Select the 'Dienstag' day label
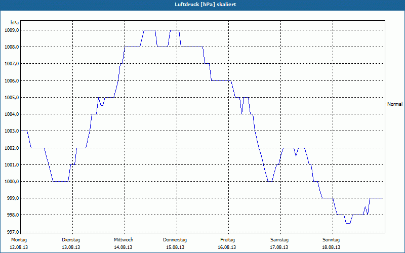This screenshot has height=253, width=405. click(71, 240)
